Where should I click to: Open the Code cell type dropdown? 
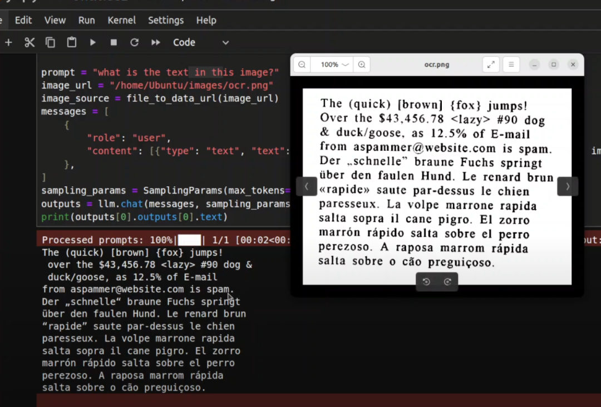click(200, 42)
